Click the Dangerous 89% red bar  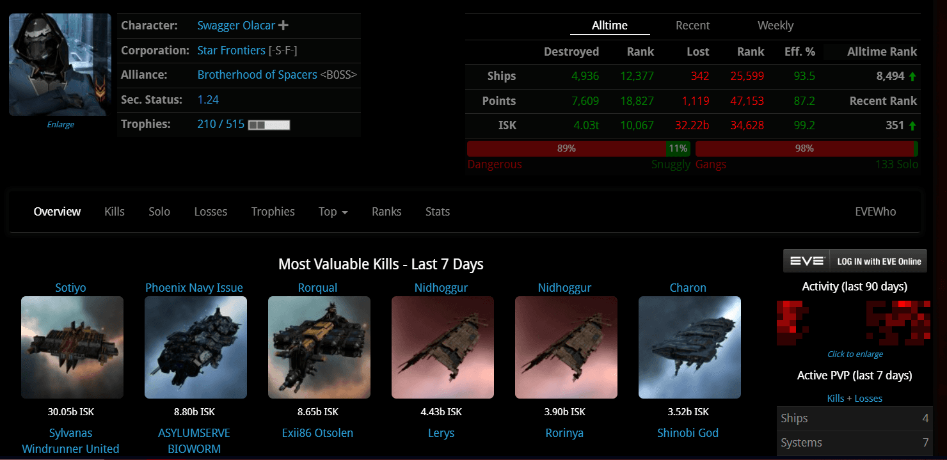(x=566, y=148)
